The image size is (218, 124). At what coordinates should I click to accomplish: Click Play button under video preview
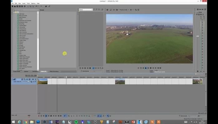[146, 68]
